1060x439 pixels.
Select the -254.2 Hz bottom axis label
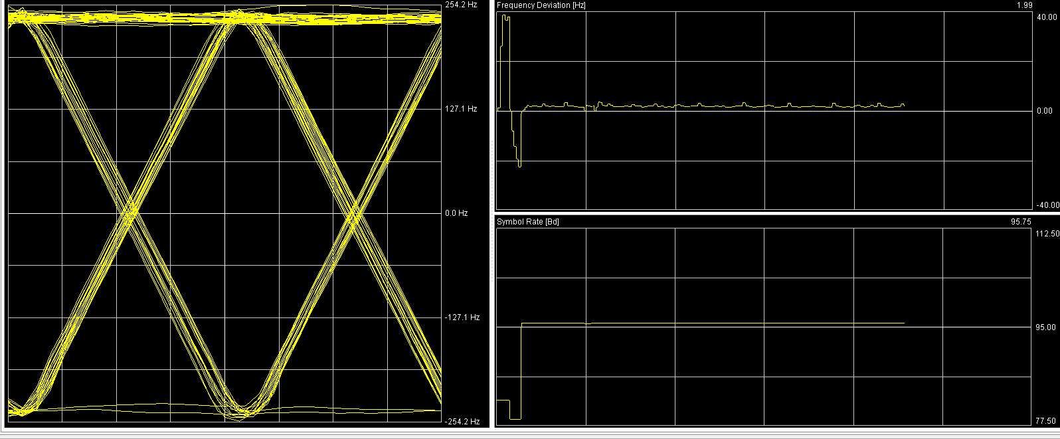(x=462, y=422)
